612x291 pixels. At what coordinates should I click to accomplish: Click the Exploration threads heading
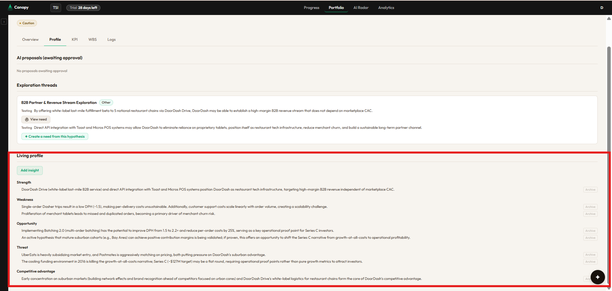click(x=37, y=85)
